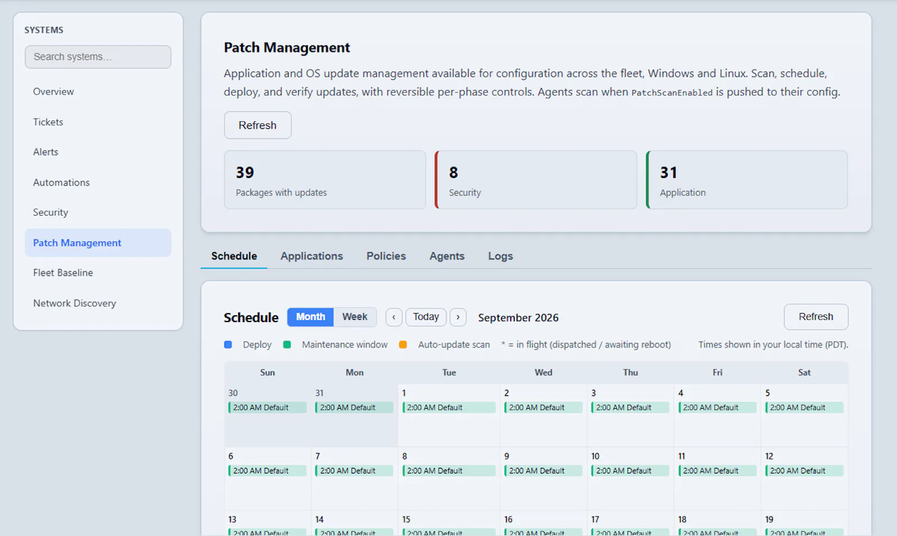Open Fleet Baseline in the sidebar
The image size is (897, 536).
click(x=98, y=273)
